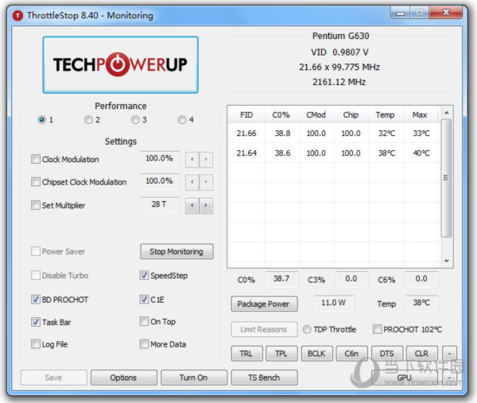Image resolution: width=477 pixels, height=403 pixels.
Task: Click the DTS button
Action: pos(386,354)
